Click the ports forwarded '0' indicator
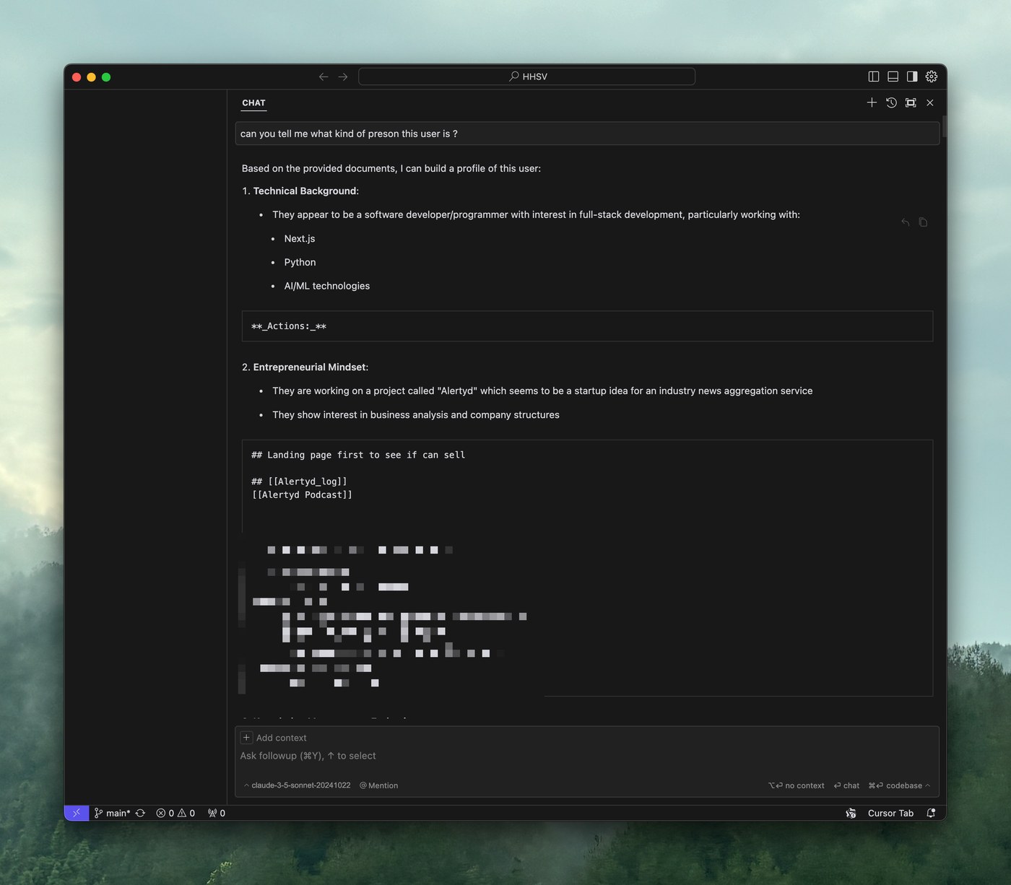This screenshot has height=885, width=1011. 217,813
